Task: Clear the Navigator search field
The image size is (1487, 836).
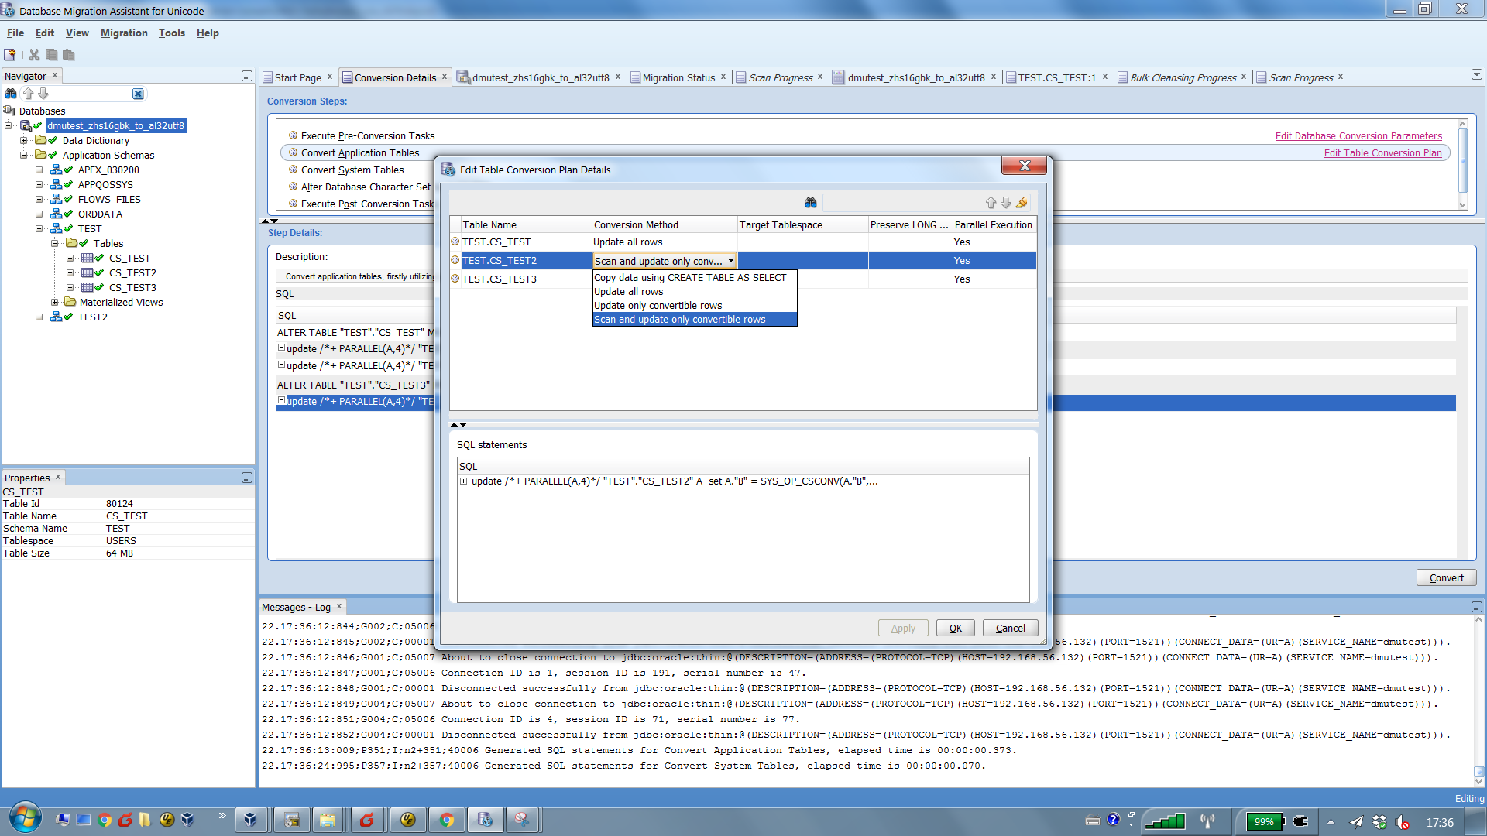Action: [138, 94]
